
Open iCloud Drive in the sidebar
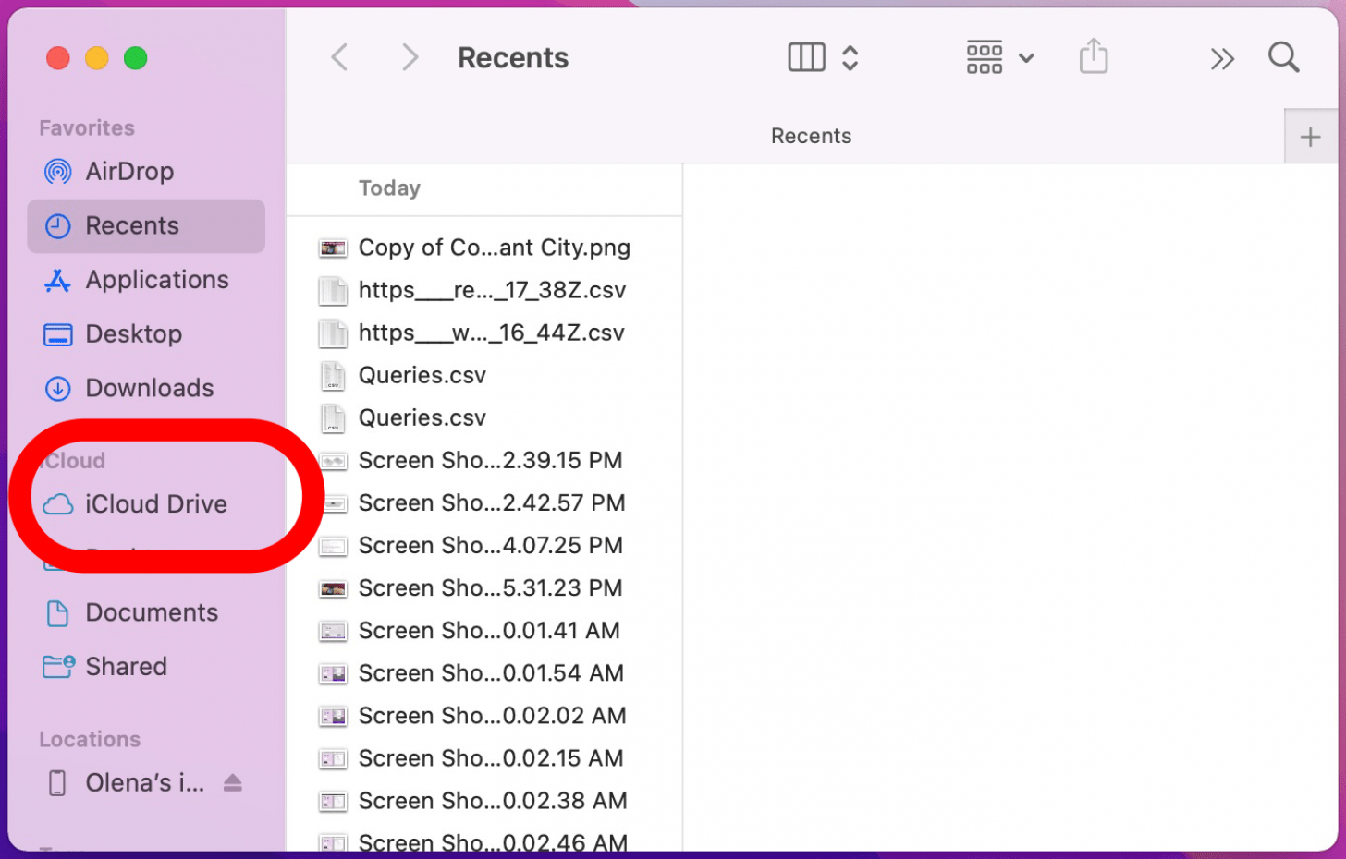[x=155, y=504]
